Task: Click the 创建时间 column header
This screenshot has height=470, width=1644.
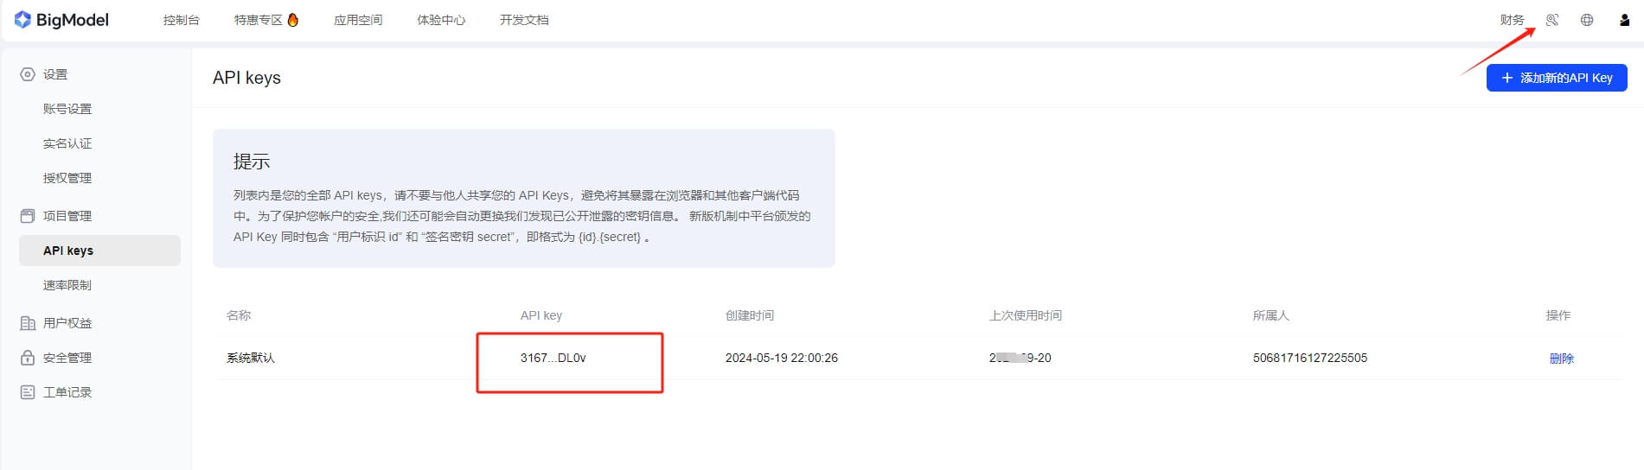Action: pyautogui.click(x=750, y=315)
